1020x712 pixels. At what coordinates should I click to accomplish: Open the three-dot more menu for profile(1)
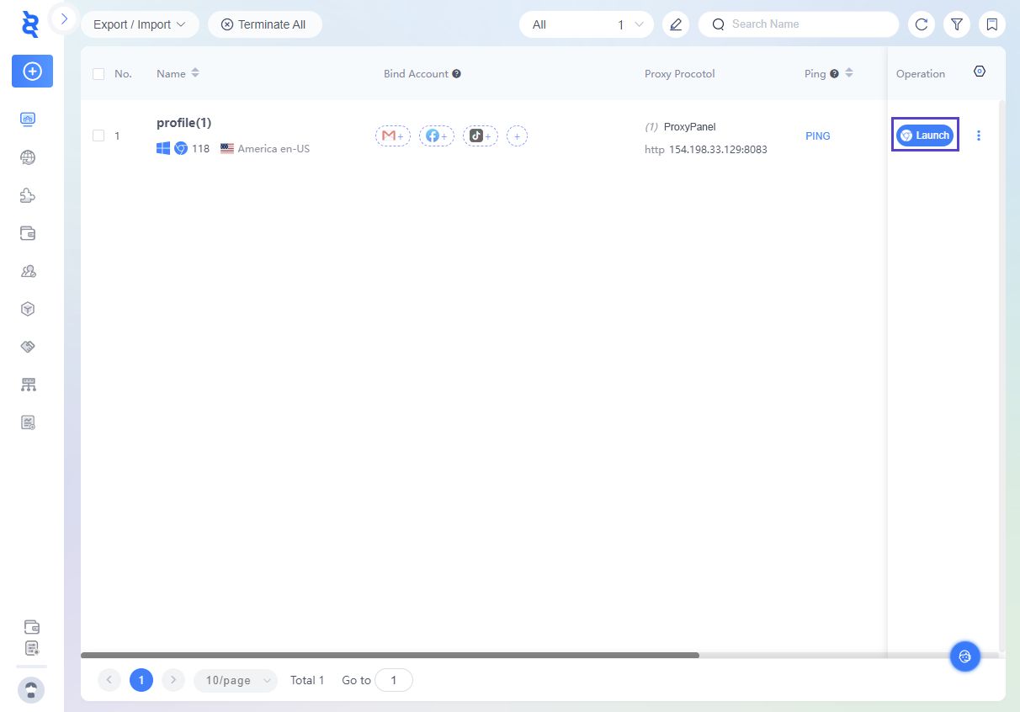[x=978, y=135]
